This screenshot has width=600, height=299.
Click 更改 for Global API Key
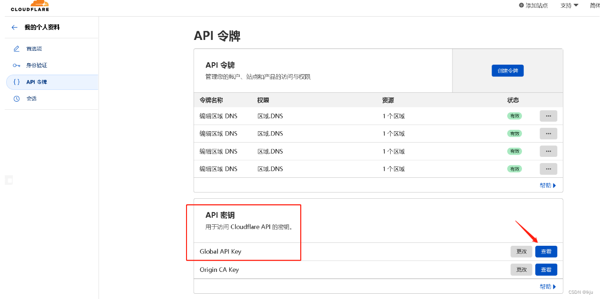(521, 252)
